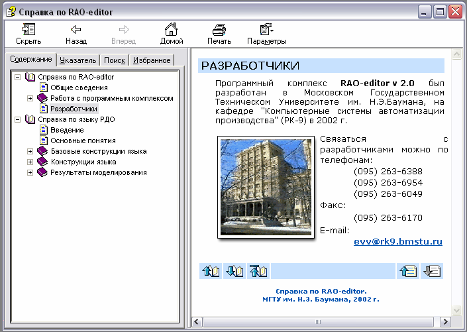Click the purple book icon of Работа с программным комплексом
Viewport: 467px width, 332px height.
[42, 98]
